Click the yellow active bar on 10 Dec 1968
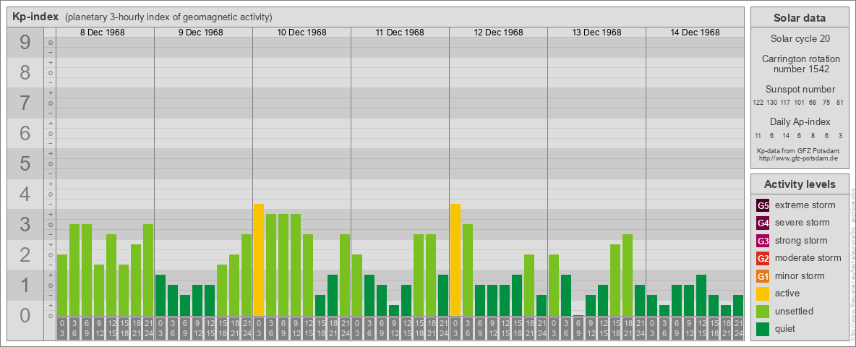The height and width of the screenshot is (347, 856). (259, 260)
